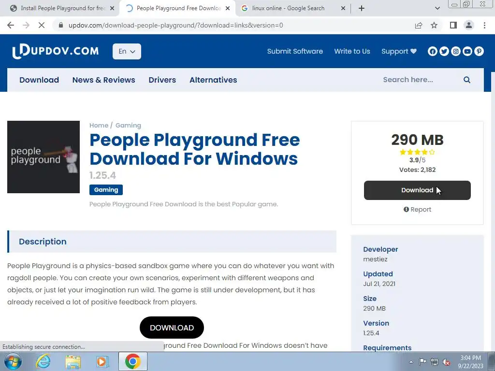
Task: Go back using the browser back arrow
Action: (11, 25)
